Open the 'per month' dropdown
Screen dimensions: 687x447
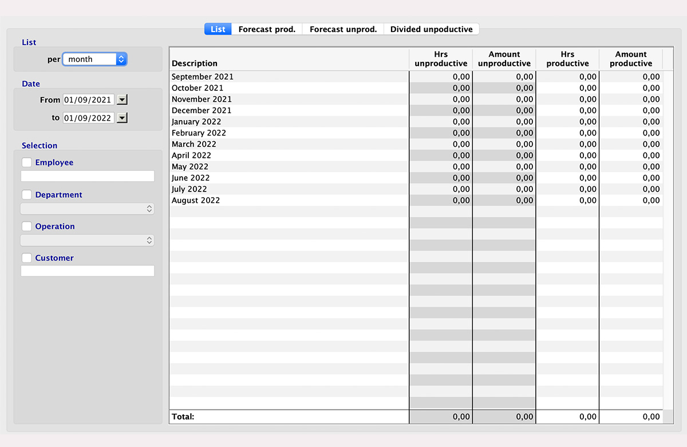click(94, 59)
